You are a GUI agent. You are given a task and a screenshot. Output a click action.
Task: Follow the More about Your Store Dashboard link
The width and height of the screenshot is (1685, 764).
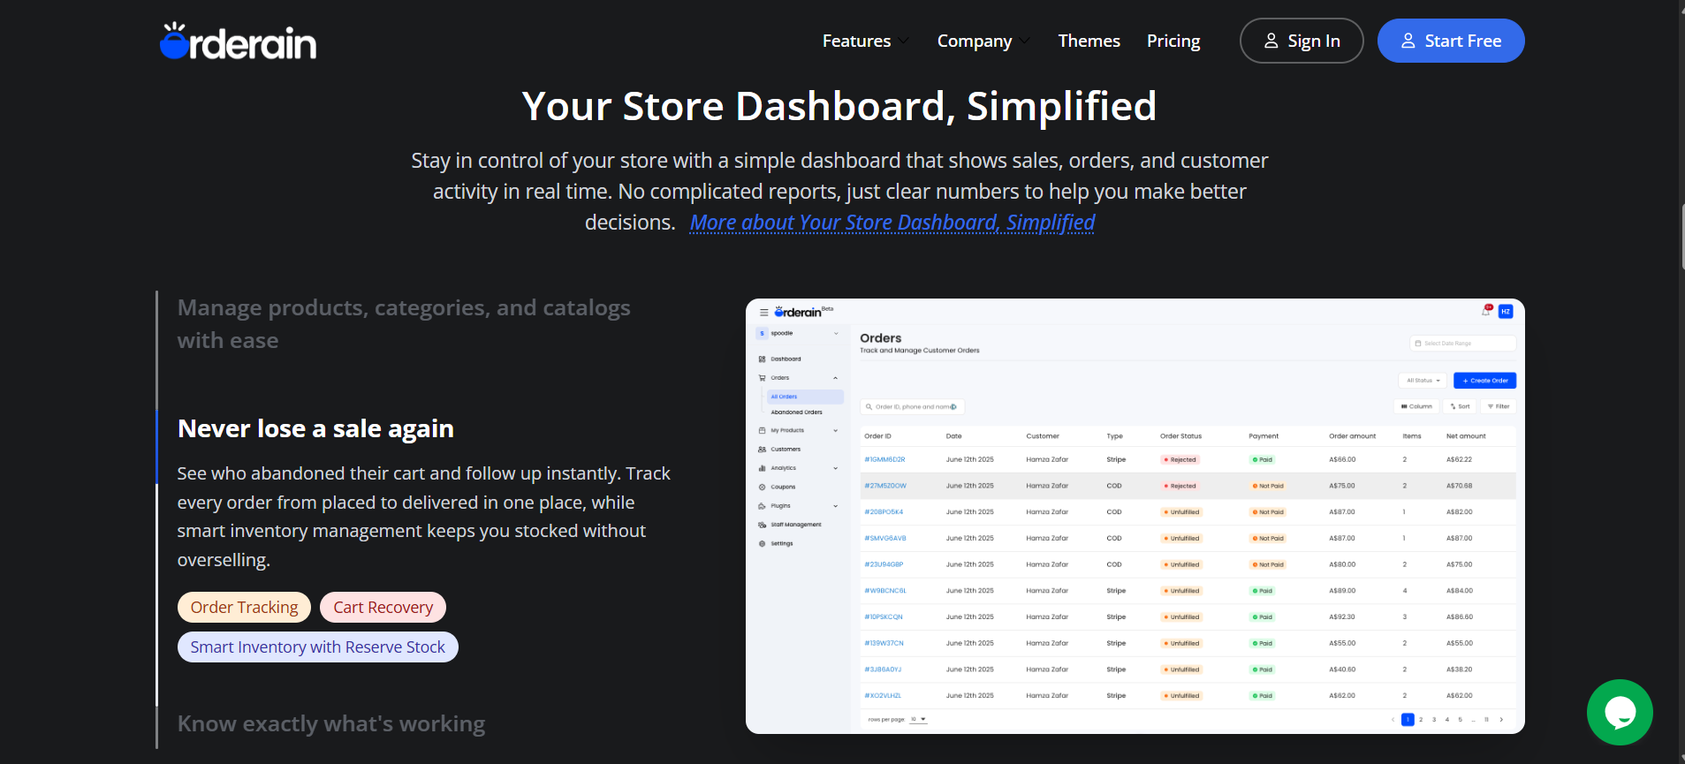click(892, 223)
